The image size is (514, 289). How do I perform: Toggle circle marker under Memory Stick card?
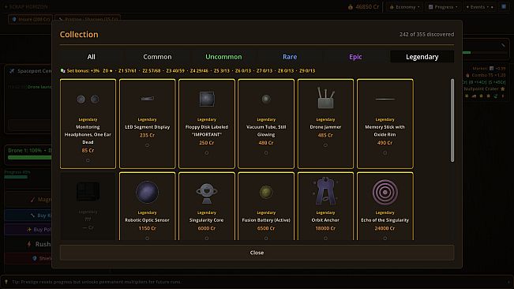tap(385, 152)
